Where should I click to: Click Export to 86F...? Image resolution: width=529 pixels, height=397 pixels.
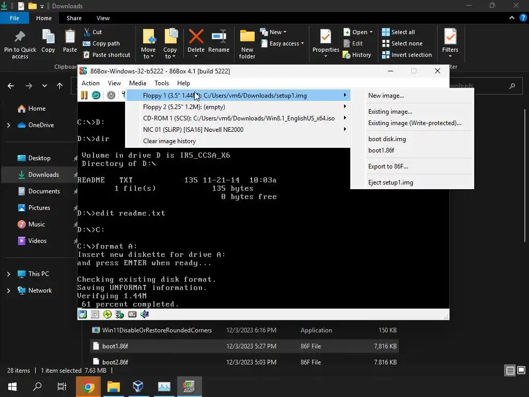coord(412,166)
